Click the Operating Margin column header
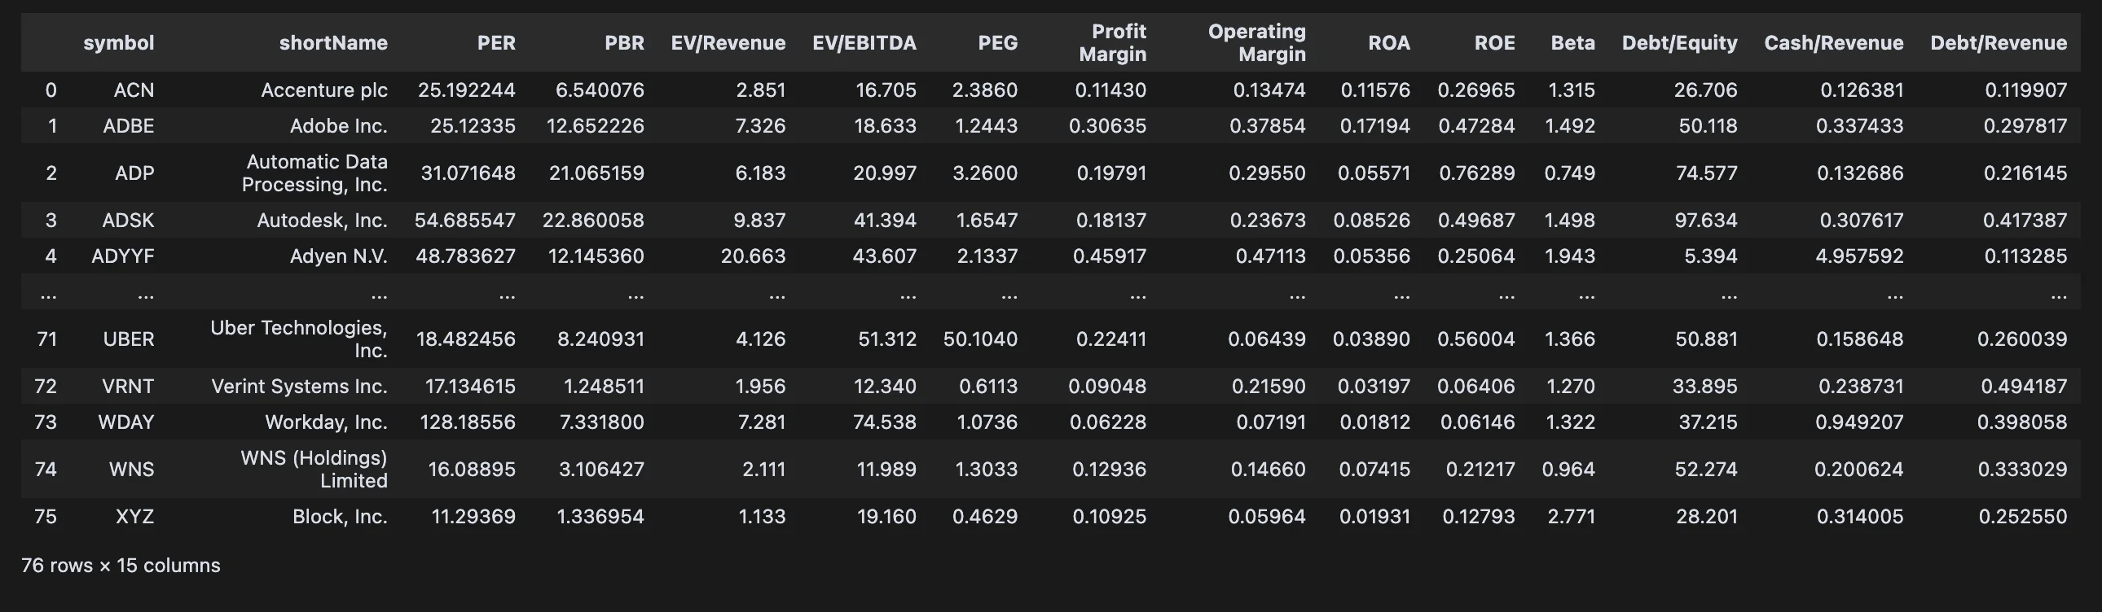Image resolution: width=2102 pixels, height=612 pixels. coord(1256,43)
